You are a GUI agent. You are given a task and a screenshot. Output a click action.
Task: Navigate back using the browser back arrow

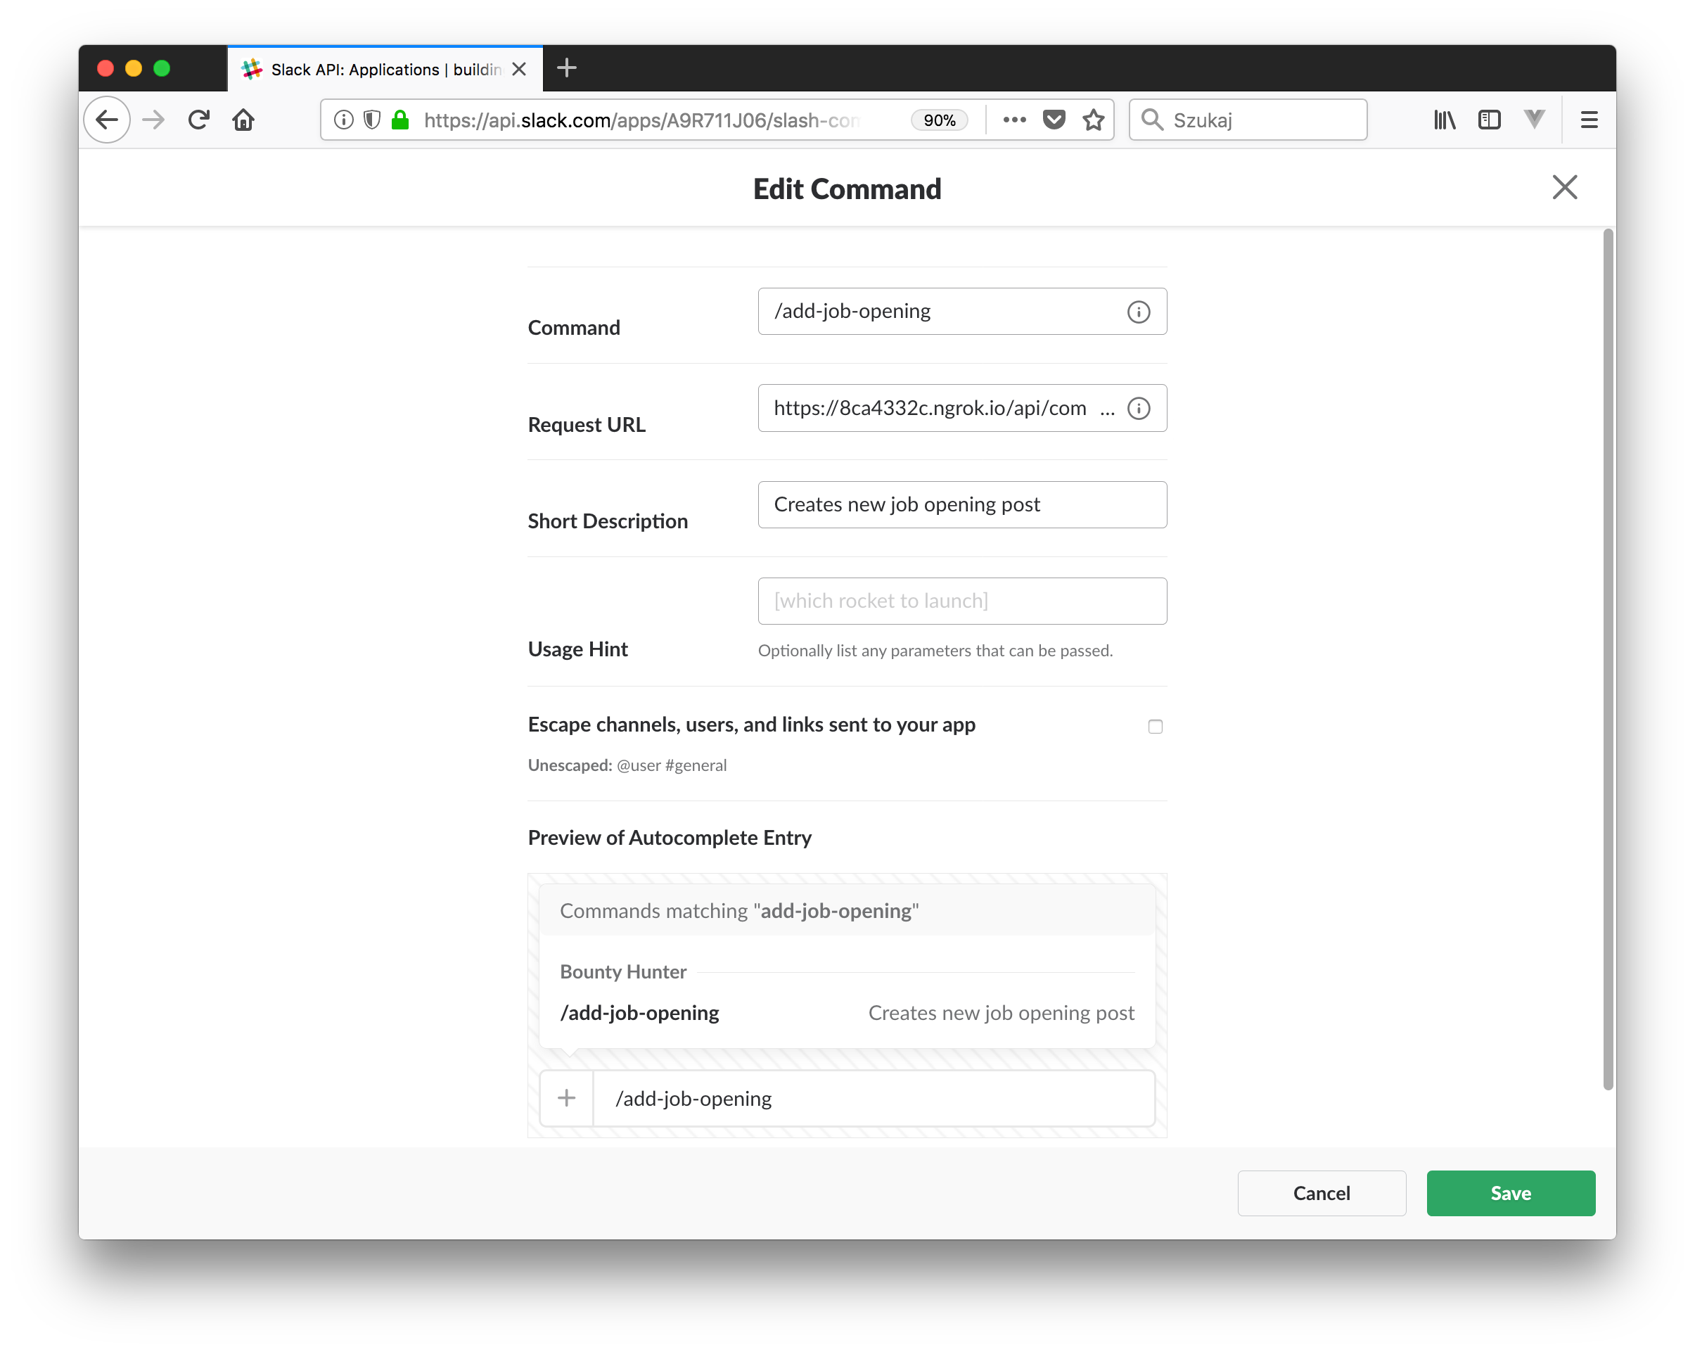[107, 120]
